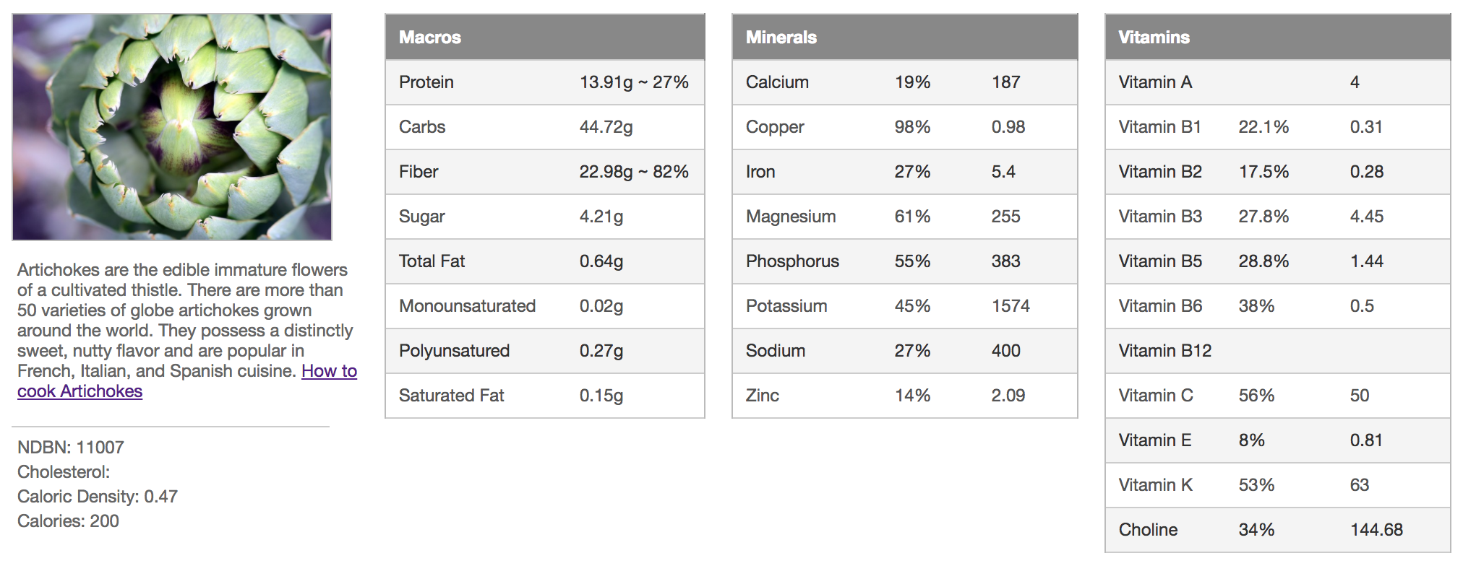Select Vitamin C's 56% value
1463x579 pixels.
pos(1256,396)
